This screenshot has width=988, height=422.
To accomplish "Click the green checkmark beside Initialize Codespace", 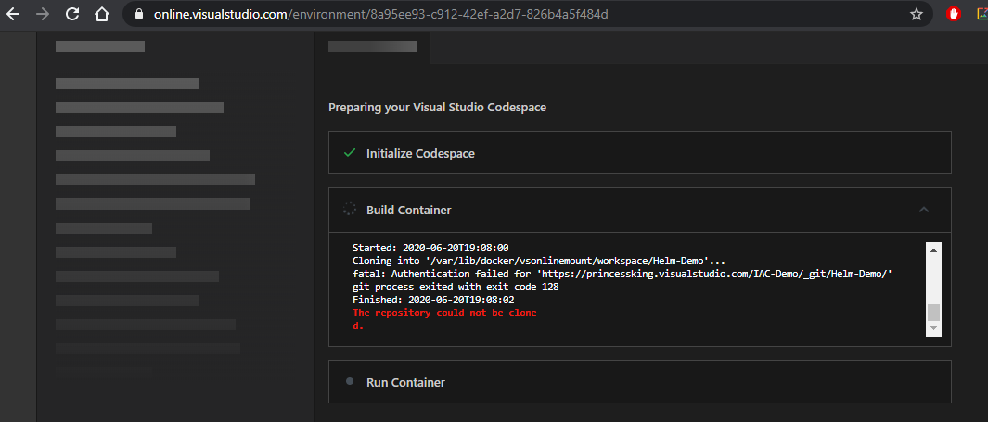I will point(349,153).
